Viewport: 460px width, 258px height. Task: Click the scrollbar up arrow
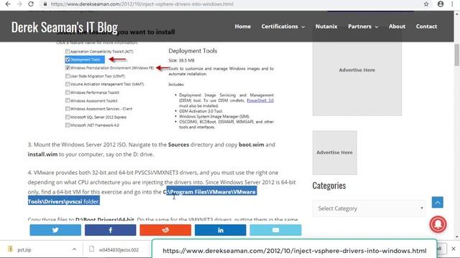pyautogui.click(x=457, y=14)
